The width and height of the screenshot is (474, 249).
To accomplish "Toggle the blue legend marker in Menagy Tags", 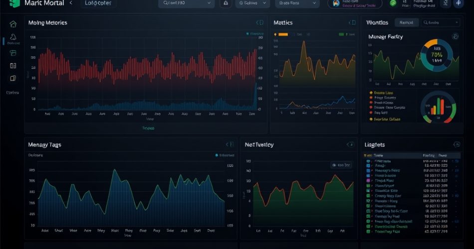I will pos(217,155).
